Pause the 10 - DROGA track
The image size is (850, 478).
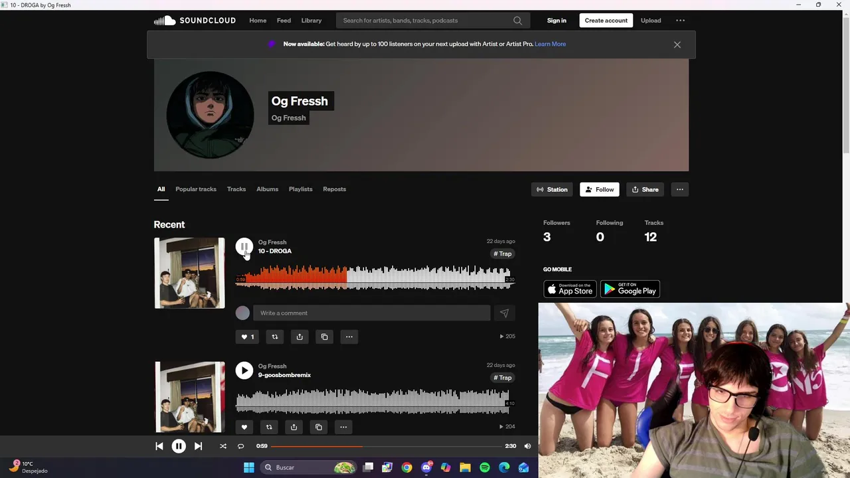(x=244, y=247)
